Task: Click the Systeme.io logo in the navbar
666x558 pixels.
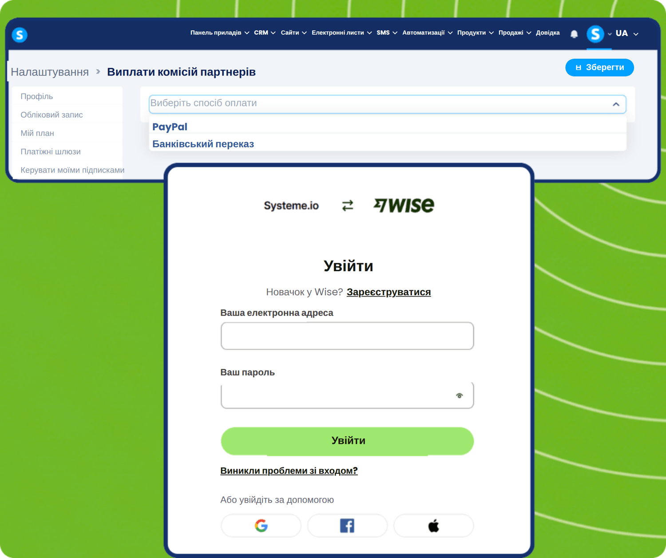Action: [x=20, y=35]
